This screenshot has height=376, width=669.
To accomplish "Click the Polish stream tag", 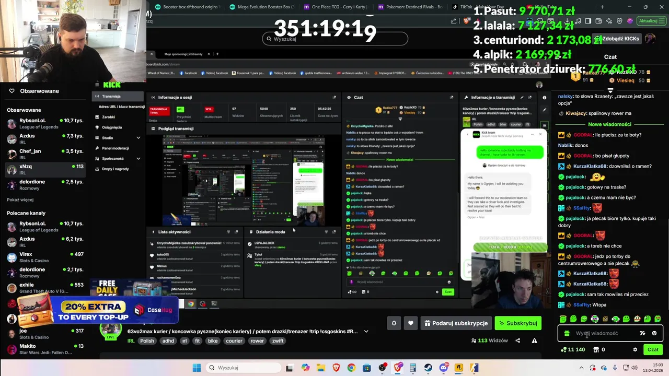I will (147, 341).
